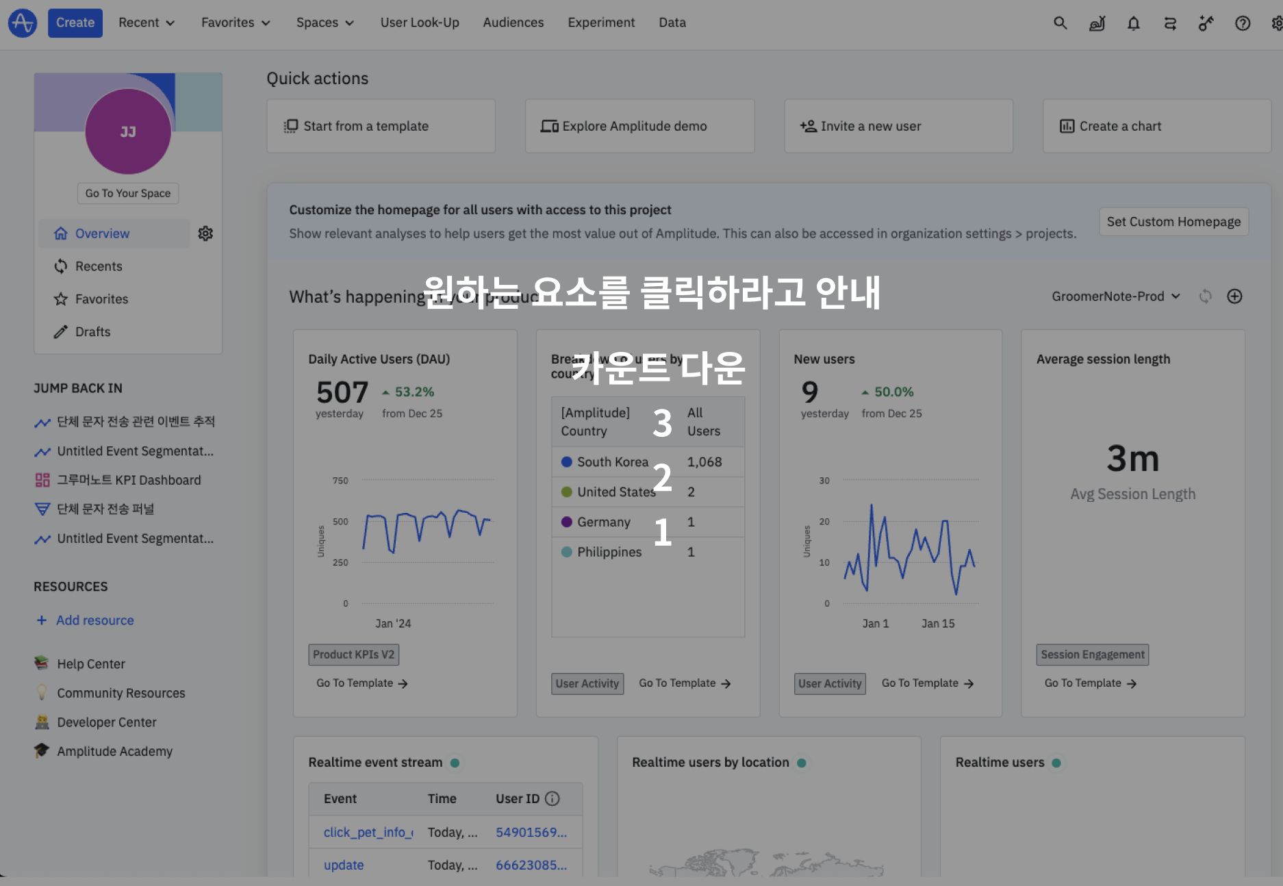This screenshot has width=1283, height=886.
Task: Open Drafts in sidebar
Action: tap(92, 332)
